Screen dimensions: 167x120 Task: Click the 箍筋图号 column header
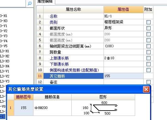(x=24, y=97)
